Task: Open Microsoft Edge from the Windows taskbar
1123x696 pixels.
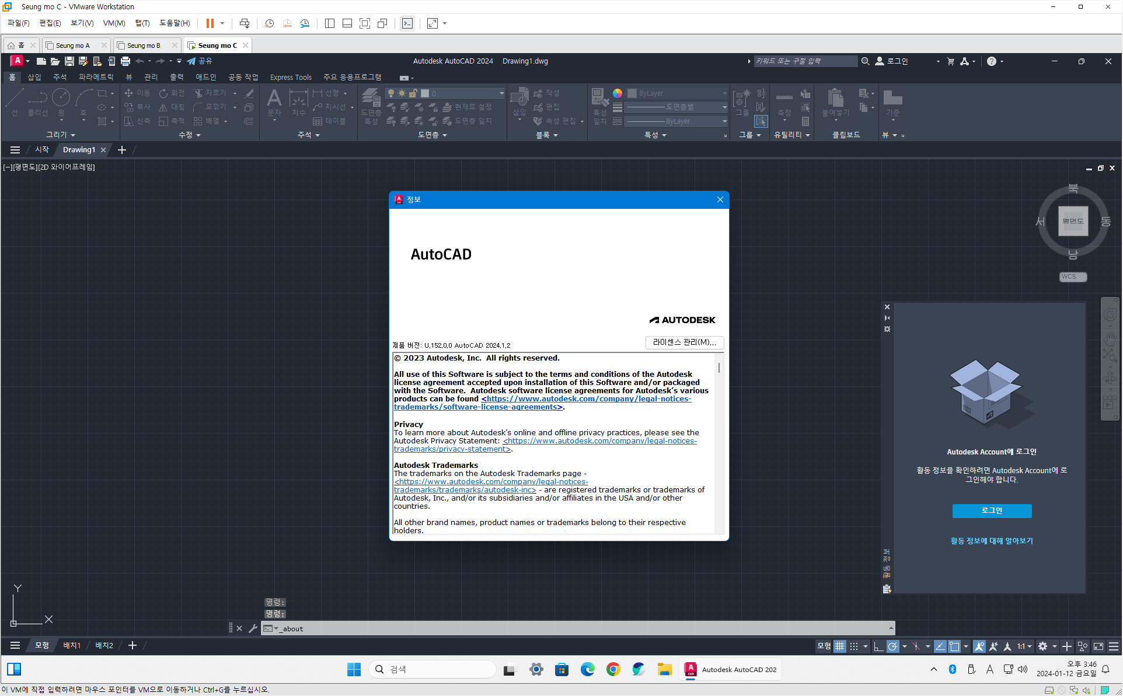Action: pyautogui.click(x=587, y=669)
